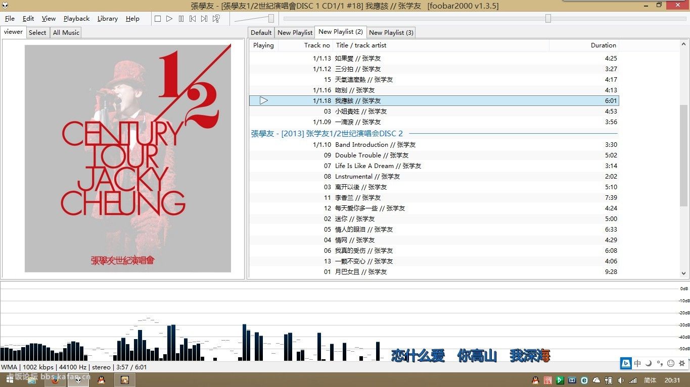Select the track Band Introduction
Screen dimensions: 690x387
pyautogui.click(x=434, y=145)
